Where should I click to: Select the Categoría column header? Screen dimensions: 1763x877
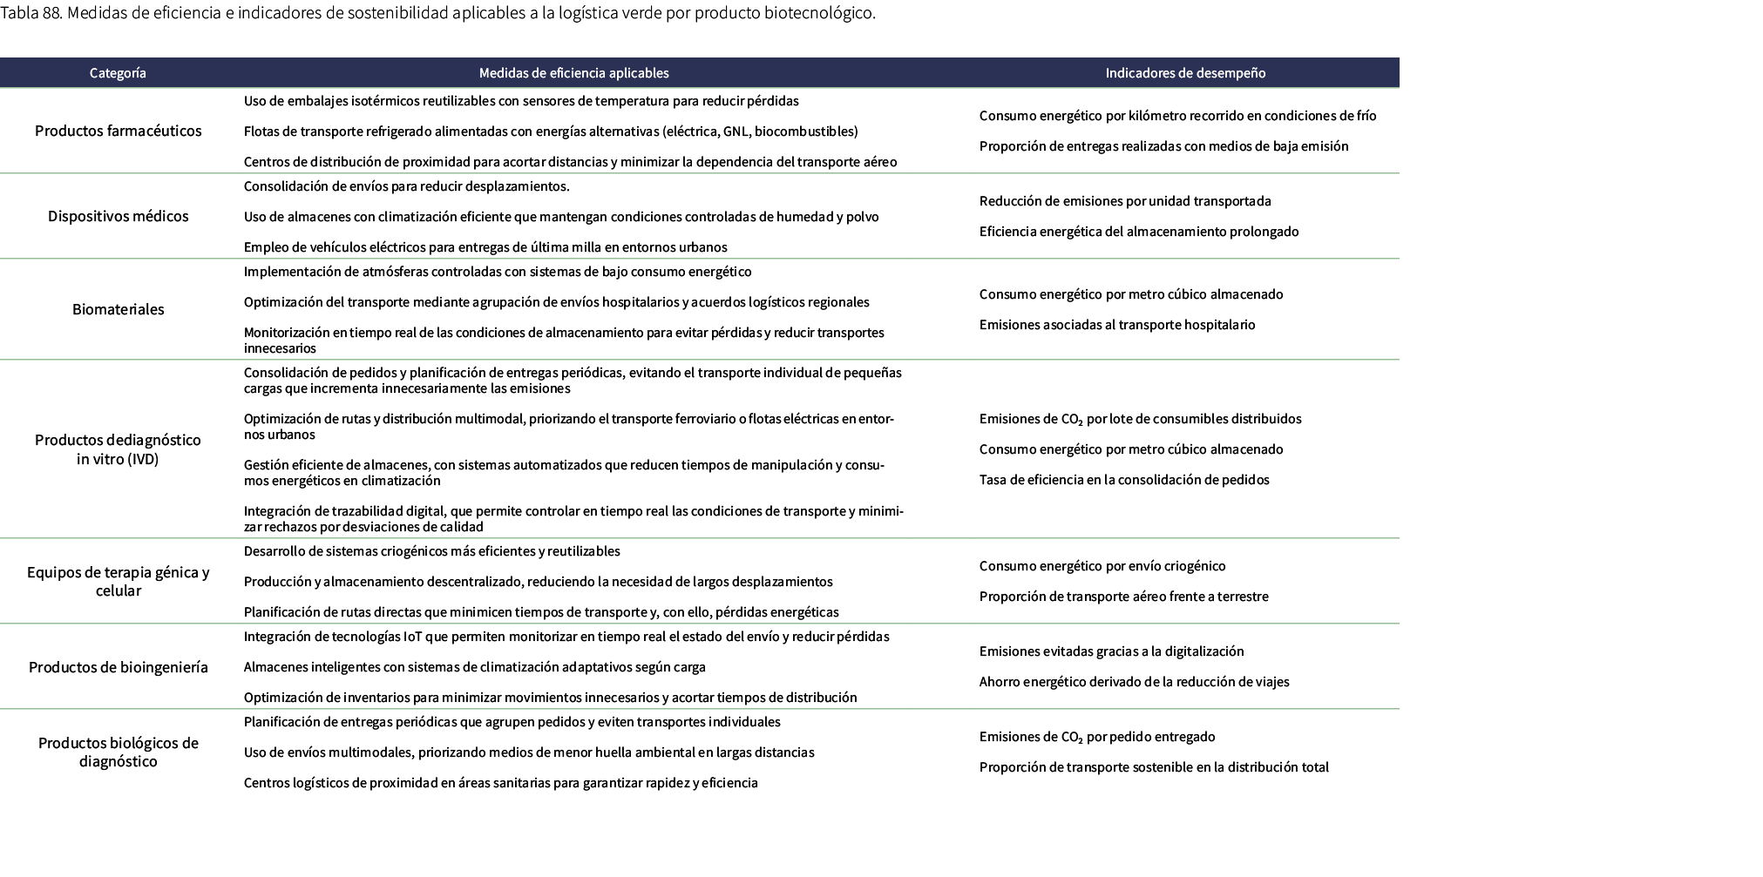(117, 74)
